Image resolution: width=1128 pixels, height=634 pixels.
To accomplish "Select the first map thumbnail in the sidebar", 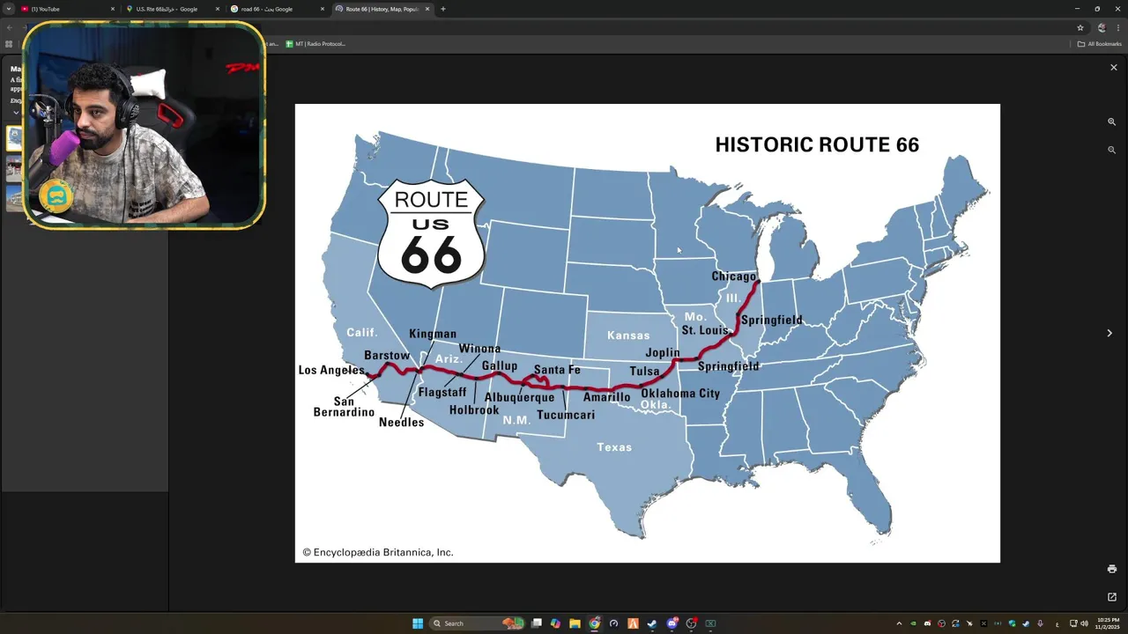I will click(x=14, y=138).
